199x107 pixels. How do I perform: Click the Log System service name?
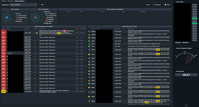(x=28, y=91)
